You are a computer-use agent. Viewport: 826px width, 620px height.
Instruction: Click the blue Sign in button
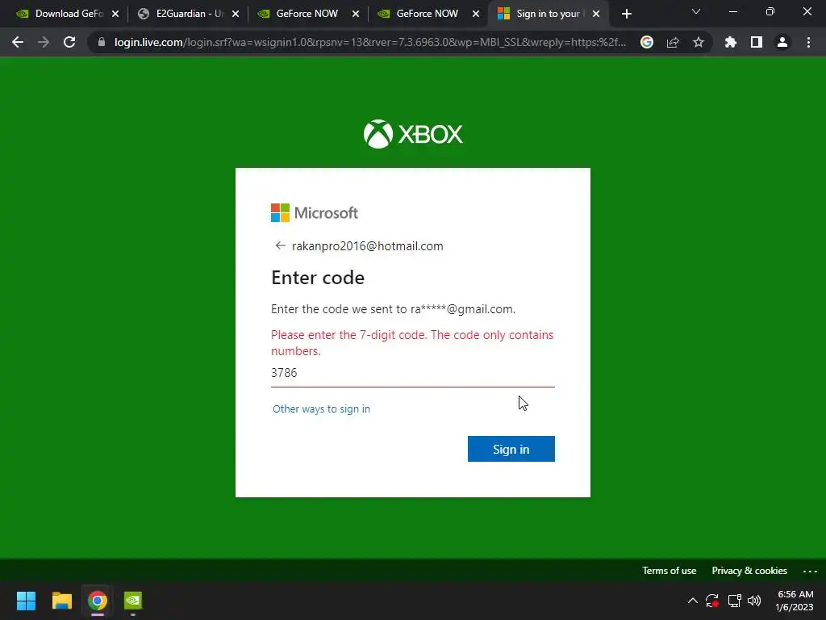pyautogui.click(x=511, y=449)
